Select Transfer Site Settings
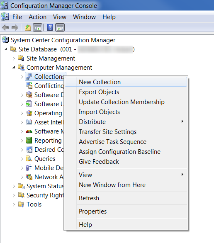This screenshot has width=214, height=243. coord(126,132)
